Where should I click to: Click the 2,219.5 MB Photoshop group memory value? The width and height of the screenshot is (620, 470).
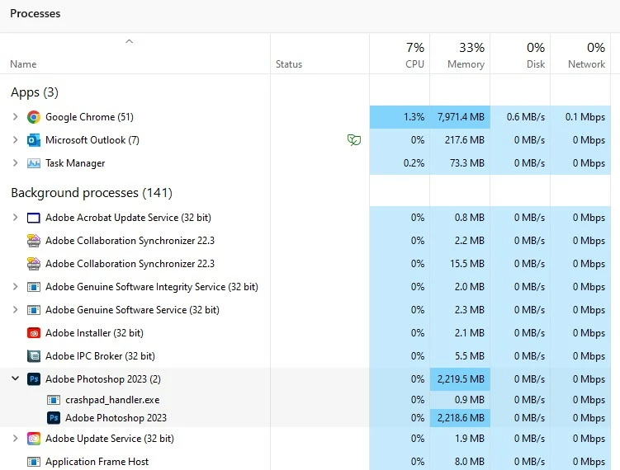[461, 379]
